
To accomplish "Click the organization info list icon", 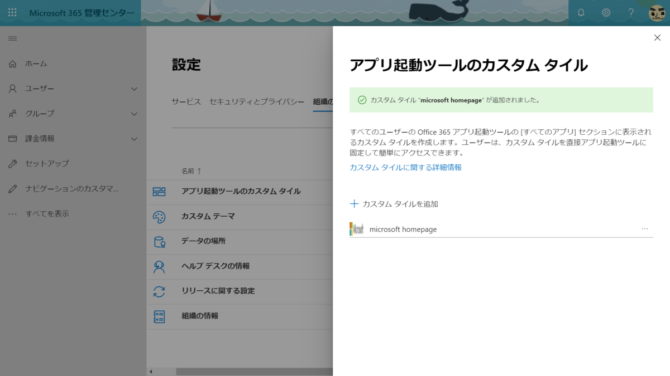I will click(x=159, y=316).
